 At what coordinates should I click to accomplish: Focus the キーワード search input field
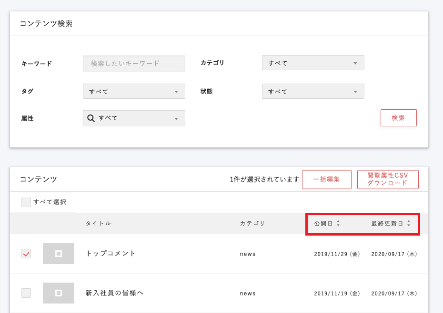point(134,63)
